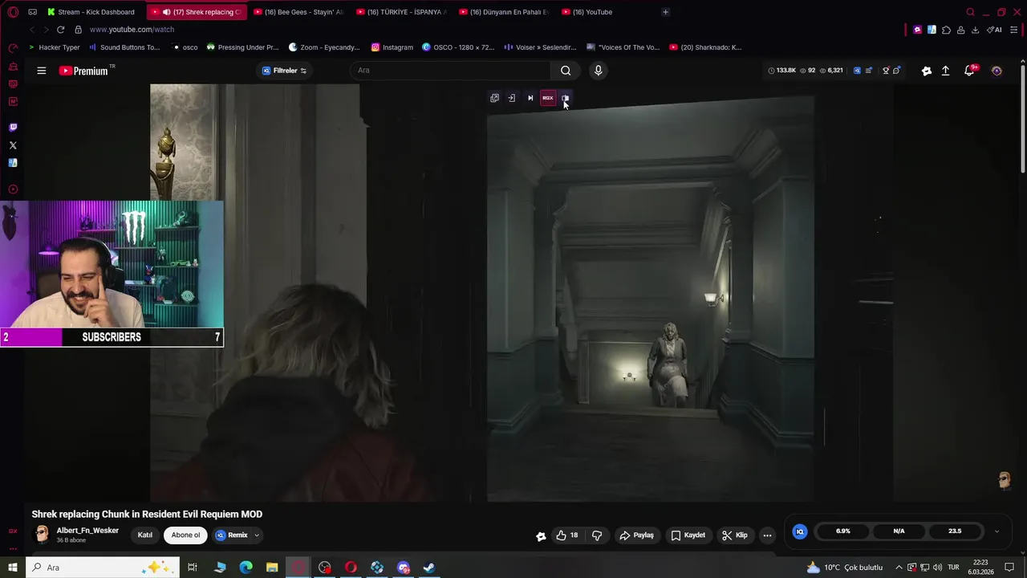The image size is (1027, 578).
Task: Join channel with Katıl button
Action: click(x=145, y=535)
